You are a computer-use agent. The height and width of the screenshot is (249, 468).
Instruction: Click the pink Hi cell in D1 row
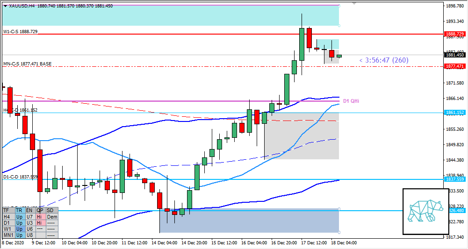(x=41, y=223)
